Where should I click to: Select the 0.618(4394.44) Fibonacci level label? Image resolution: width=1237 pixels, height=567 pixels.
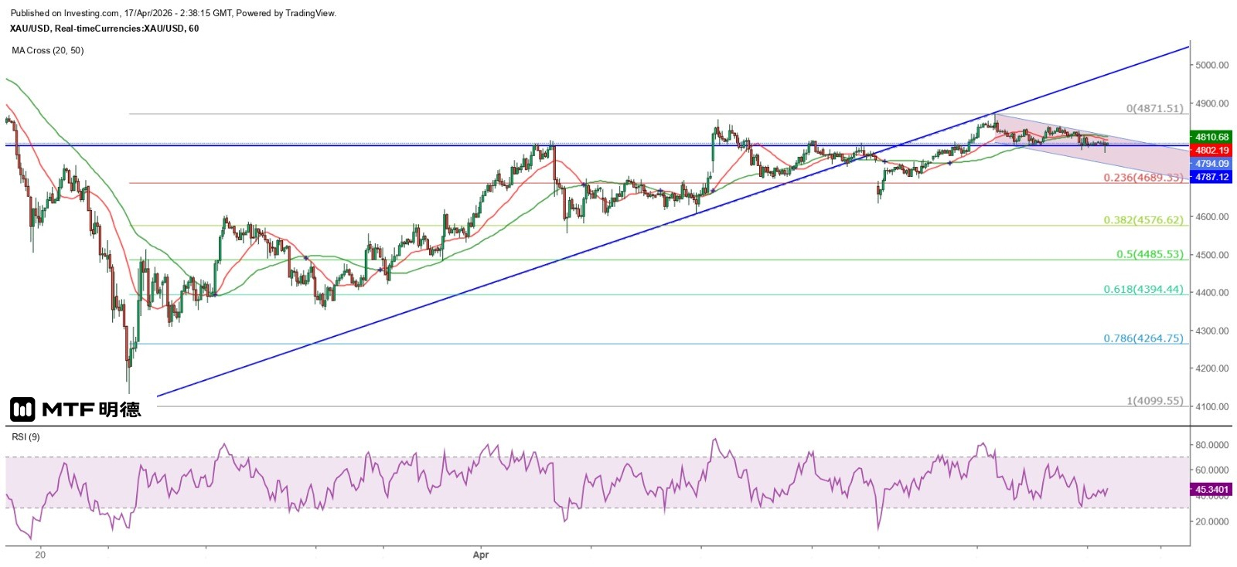tap(1143, 289)
